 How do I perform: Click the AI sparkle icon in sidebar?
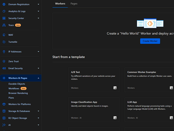pos(4,125)
